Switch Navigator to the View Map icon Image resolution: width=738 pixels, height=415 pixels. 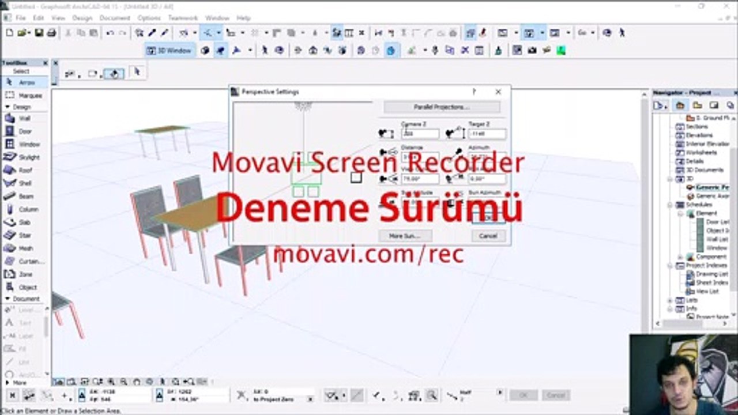697,105
